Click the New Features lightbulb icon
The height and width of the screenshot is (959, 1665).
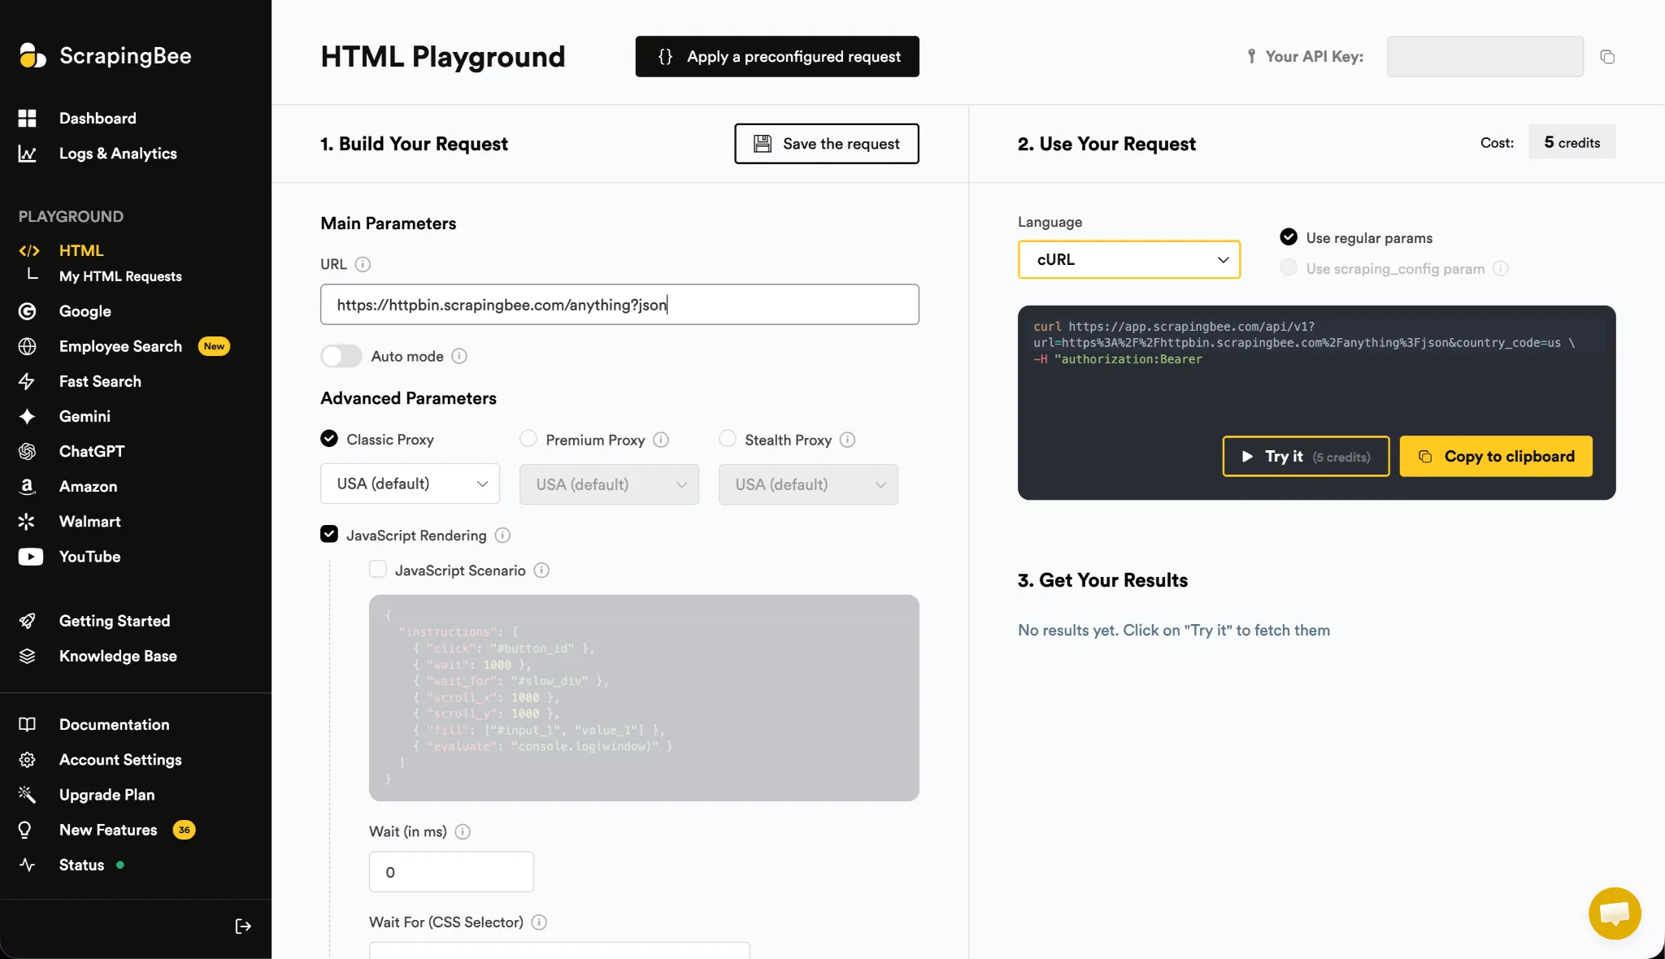tap(25, 830)
